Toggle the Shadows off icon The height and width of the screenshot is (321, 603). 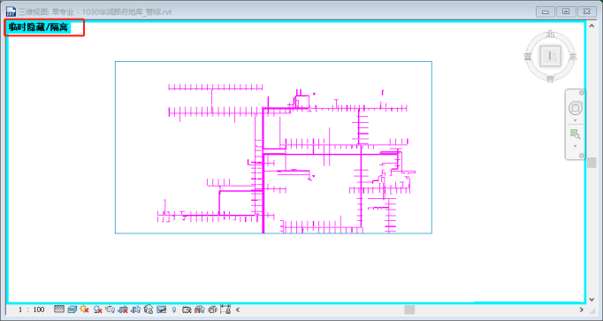97,310
